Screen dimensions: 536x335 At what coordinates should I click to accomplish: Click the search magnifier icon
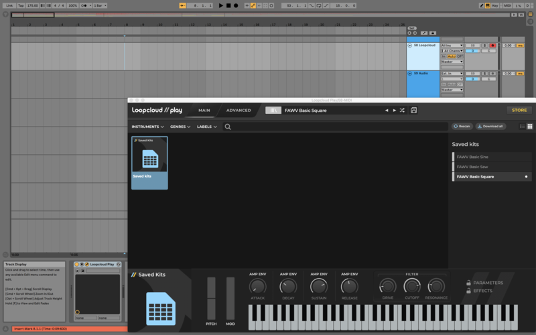[x=228, y=127]
